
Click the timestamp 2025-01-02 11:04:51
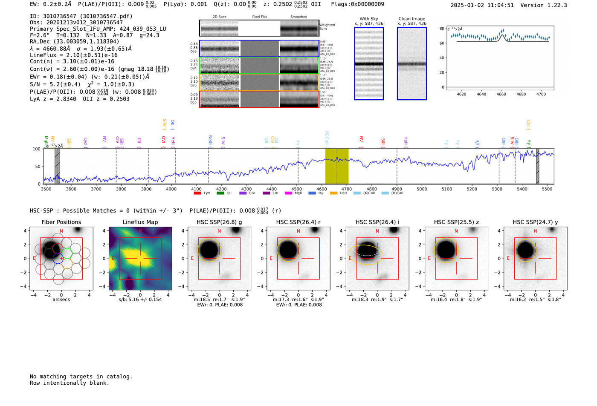[482, 6]
